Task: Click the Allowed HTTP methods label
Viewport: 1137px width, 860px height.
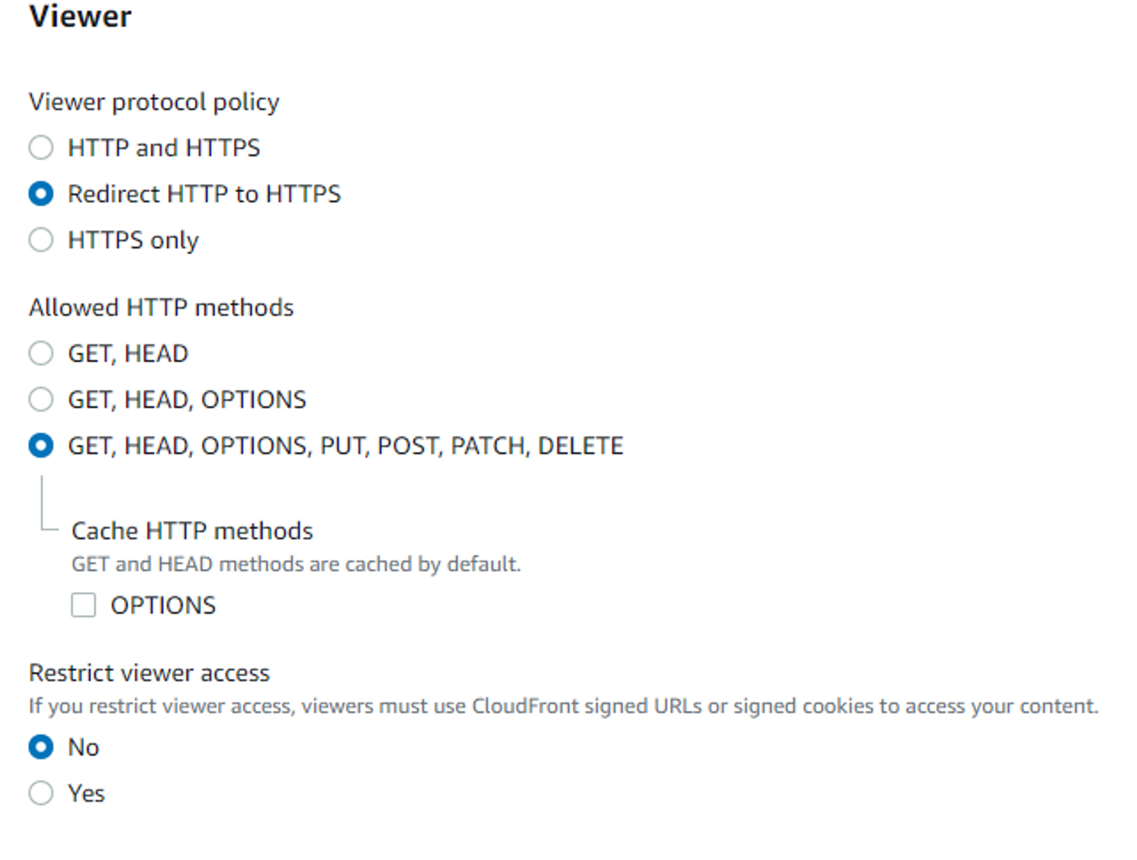Action: coord(162,307)
